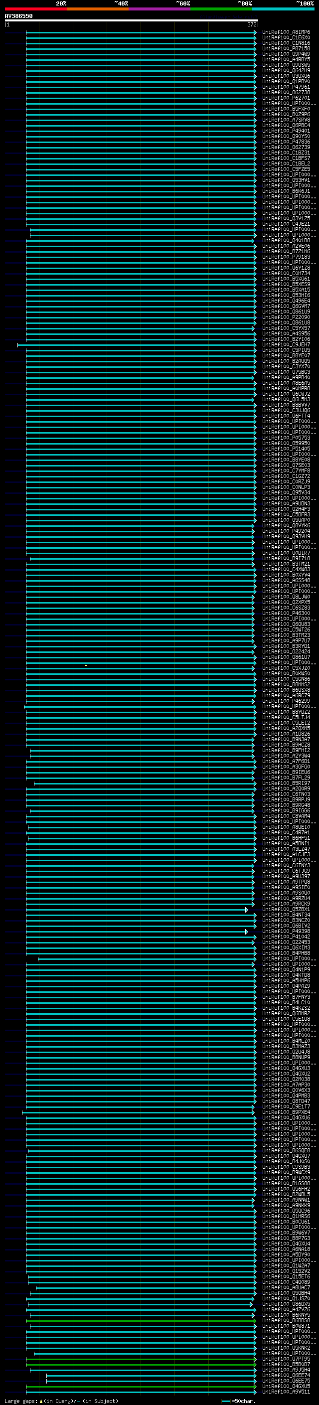Screen dimensions: 319x1405
Task: Select hit label UniRef100_Q6PBC4
Action: tap(286, 126)
